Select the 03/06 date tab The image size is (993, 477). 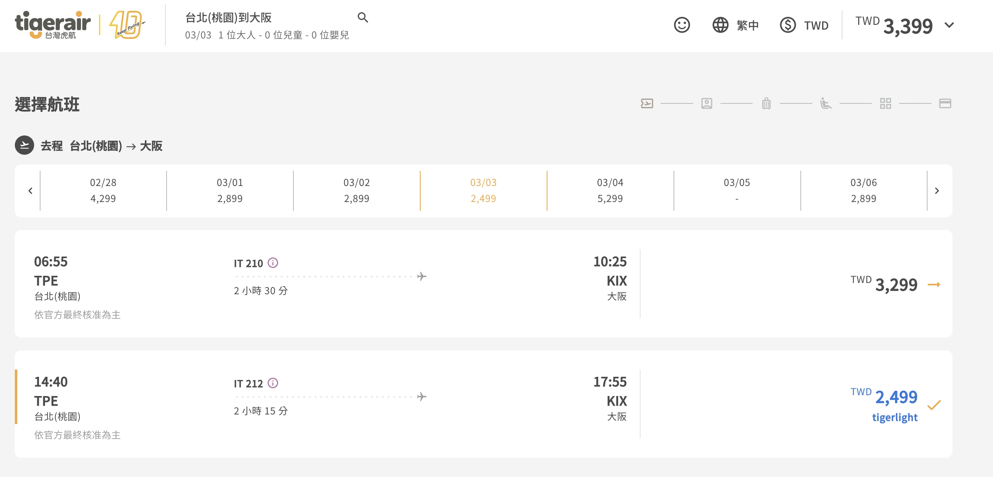pos(863,191)
